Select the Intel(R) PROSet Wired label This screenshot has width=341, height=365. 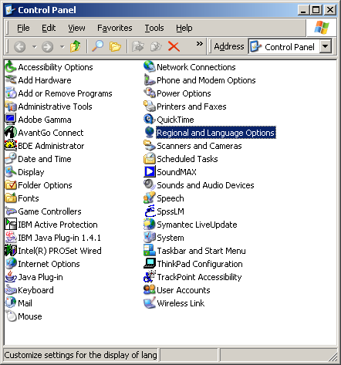pos(59,251)
